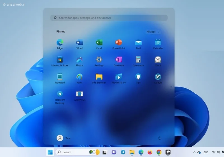Open the Tips app

pyautogui.click(x=138, y=79)
